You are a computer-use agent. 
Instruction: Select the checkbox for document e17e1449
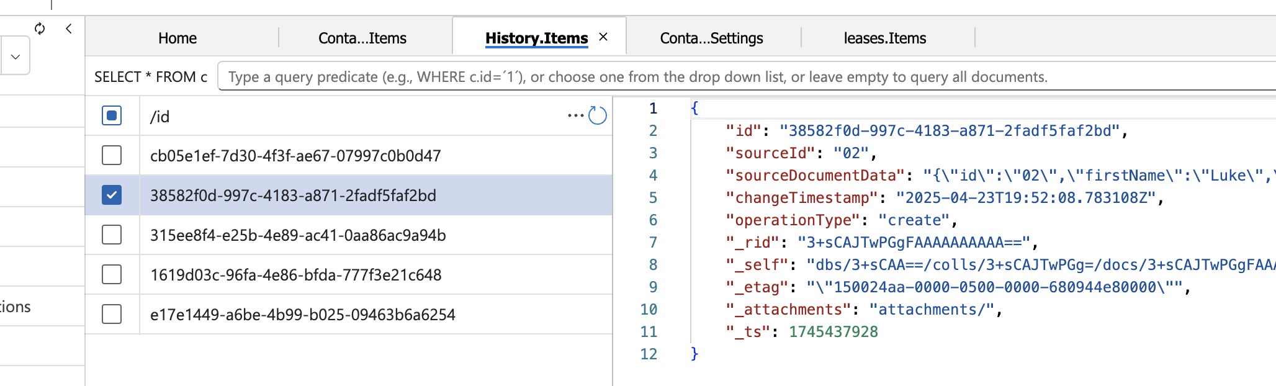pyautogui.click(x=112, y=314)
